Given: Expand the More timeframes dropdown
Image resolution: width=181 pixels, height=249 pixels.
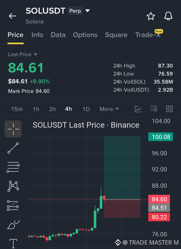Looking at the screenshot, I should (109, 109).
